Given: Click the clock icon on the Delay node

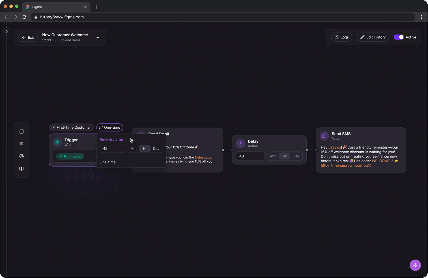Looking at the screenshot, I should click(x=240, y=143).
